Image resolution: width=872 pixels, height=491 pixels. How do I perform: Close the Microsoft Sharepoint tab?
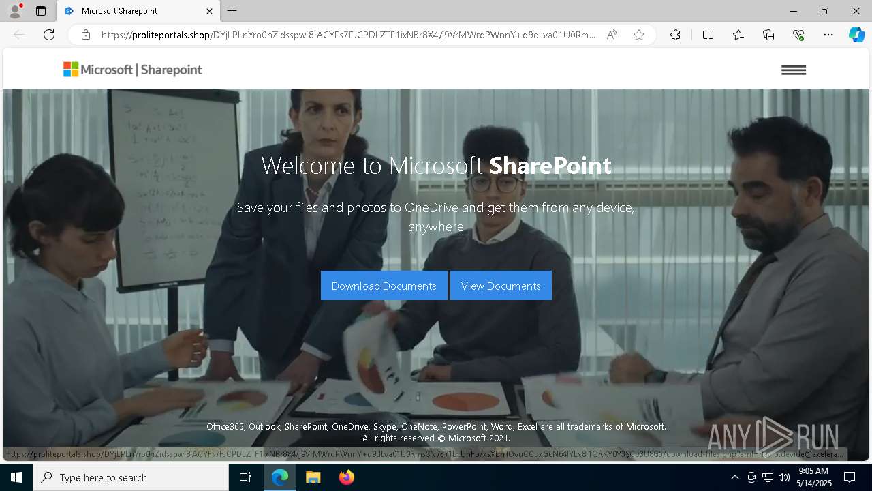point(209,11)
